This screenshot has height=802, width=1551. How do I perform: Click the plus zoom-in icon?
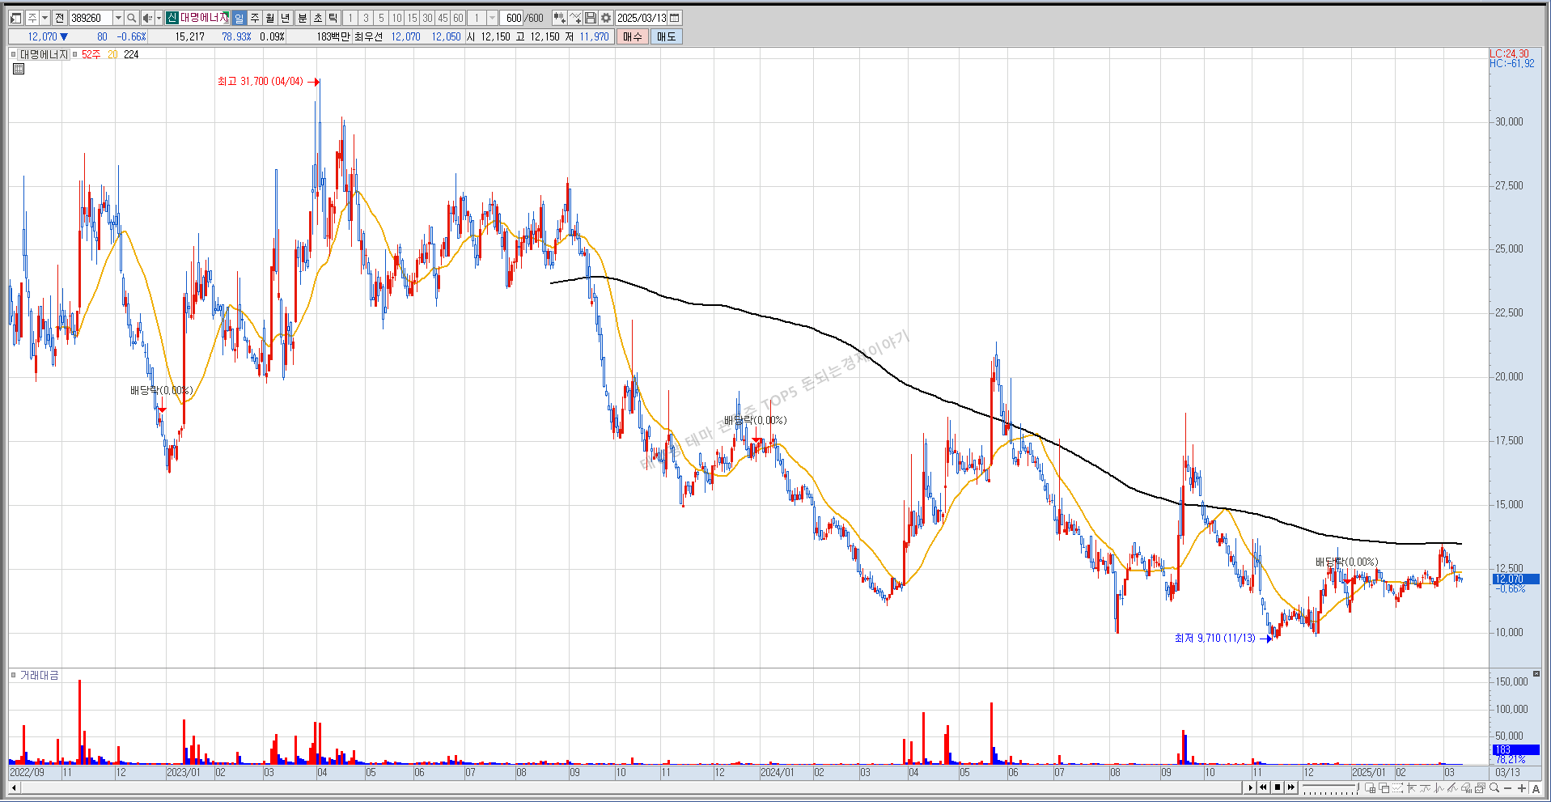point(1521,788)
